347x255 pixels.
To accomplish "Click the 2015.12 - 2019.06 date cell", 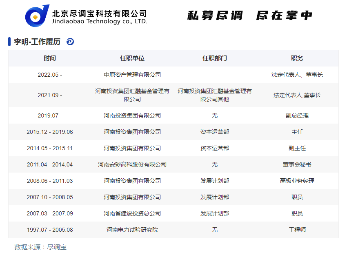I will point(50,132).
